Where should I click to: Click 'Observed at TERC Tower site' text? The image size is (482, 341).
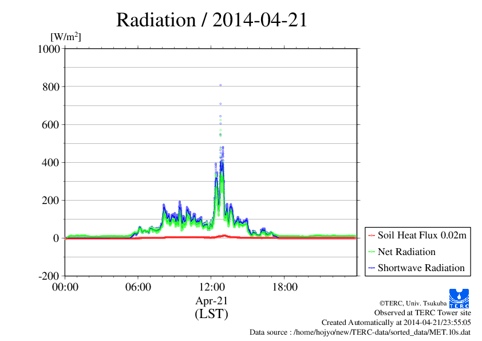coord(422,313)
